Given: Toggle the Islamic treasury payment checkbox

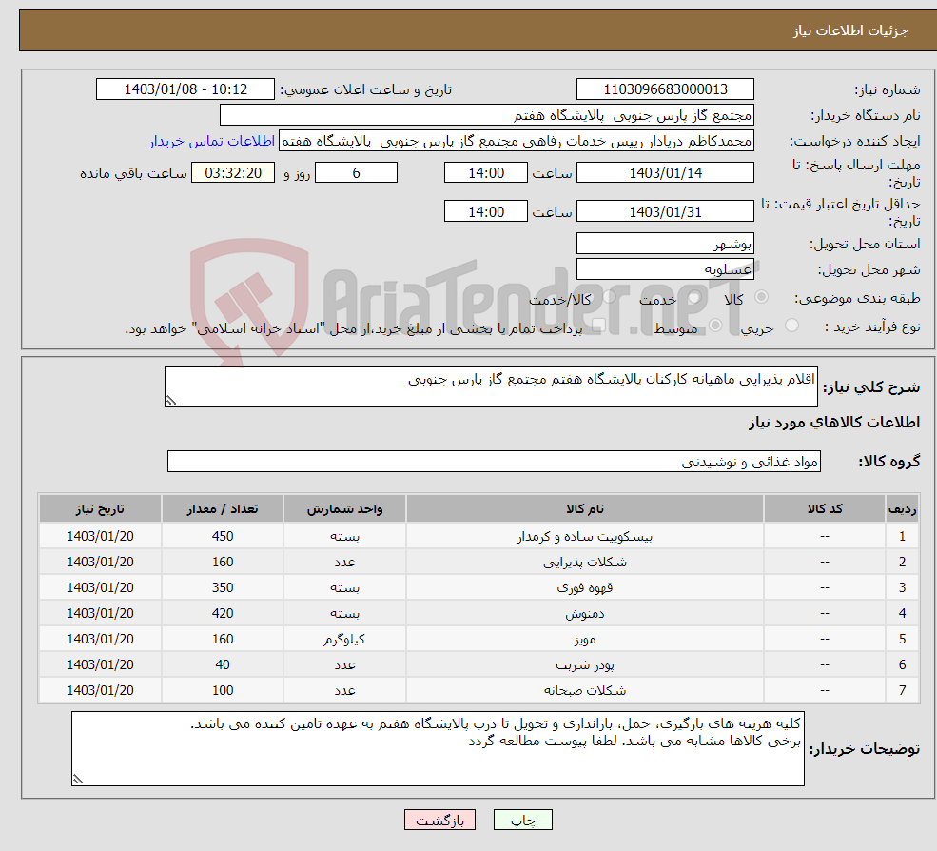Looking at the screenshot, I should [x=598, y=326].
